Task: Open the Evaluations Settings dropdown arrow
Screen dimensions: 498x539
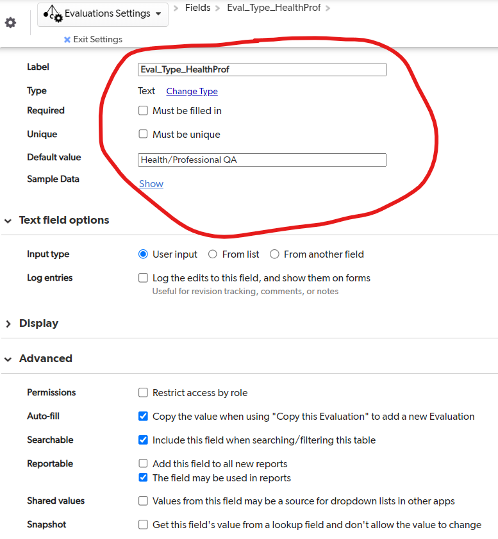Action: click(158, 13)
